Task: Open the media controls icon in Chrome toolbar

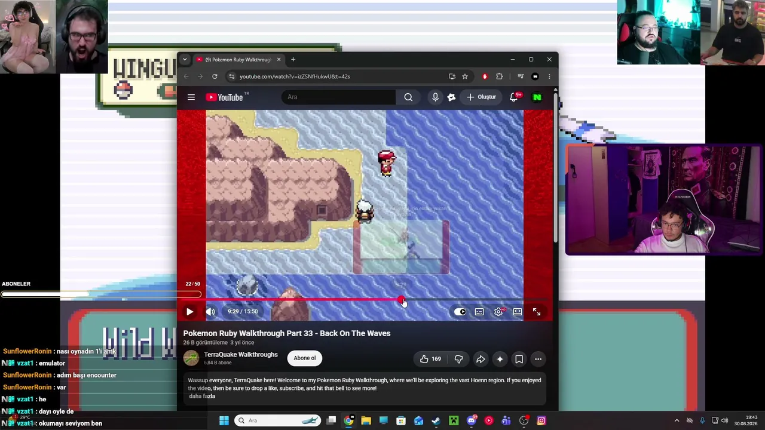Action: coord(521,76)
